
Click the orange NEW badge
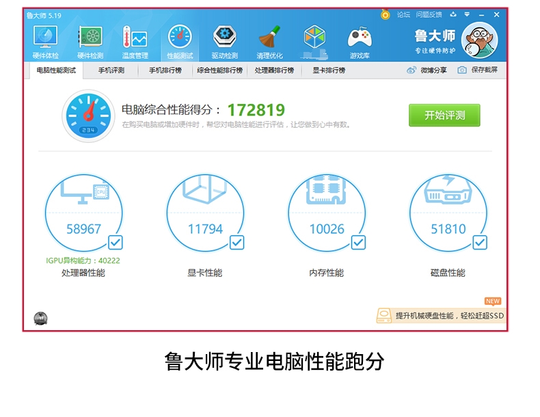tap(492, 301)
